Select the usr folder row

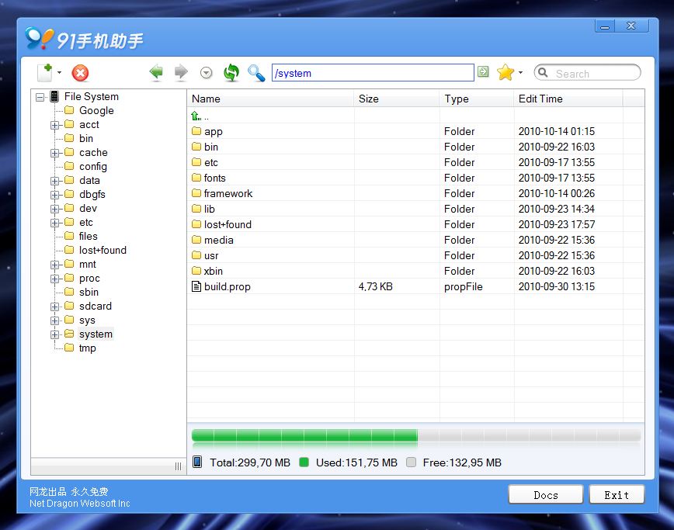pos(415,255)
